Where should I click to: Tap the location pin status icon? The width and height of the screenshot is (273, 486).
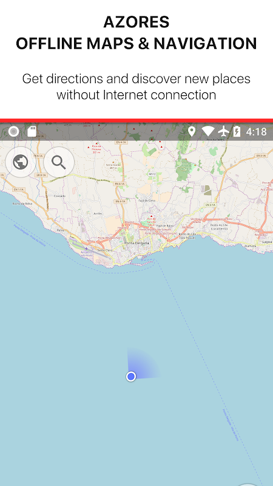[x=192, y=131]
